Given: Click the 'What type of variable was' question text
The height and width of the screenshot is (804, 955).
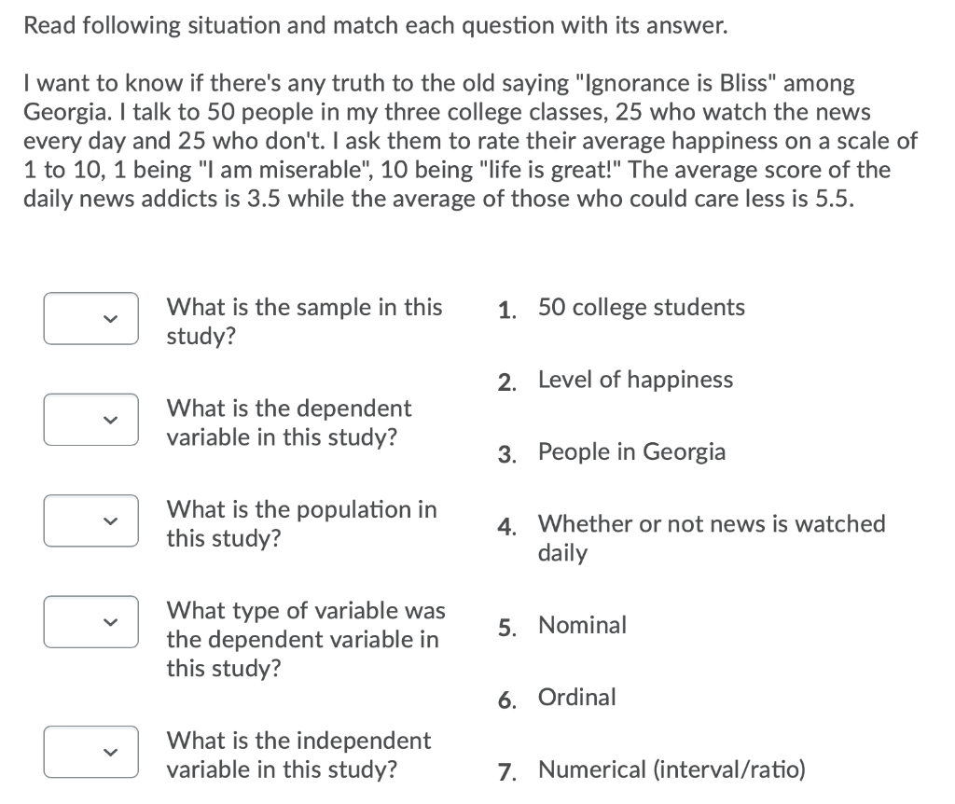Looking at the screenshot, I should 306,640.
